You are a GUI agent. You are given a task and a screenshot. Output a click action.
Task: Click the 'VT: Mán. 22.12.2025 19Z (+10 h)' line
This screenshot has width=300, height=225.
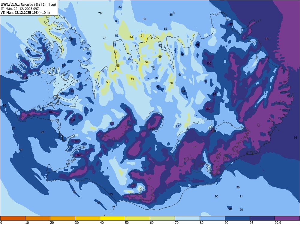pos(25,13)
